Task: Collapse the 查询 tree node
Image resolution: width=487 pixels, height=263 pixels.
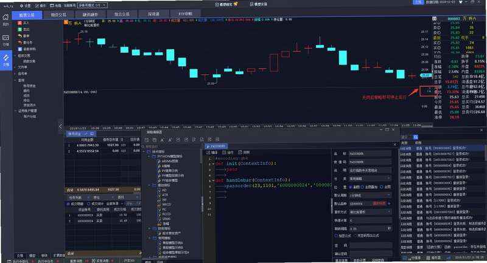Action: (15, 80)
